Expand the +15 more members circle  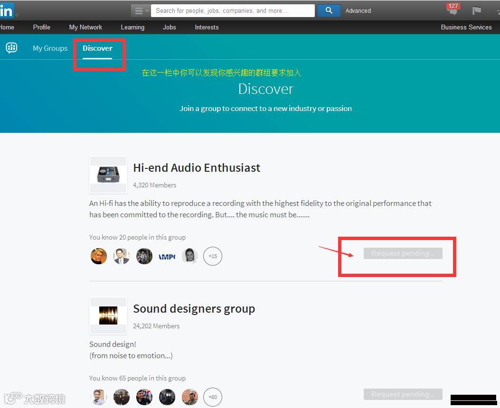pos(213,256)
